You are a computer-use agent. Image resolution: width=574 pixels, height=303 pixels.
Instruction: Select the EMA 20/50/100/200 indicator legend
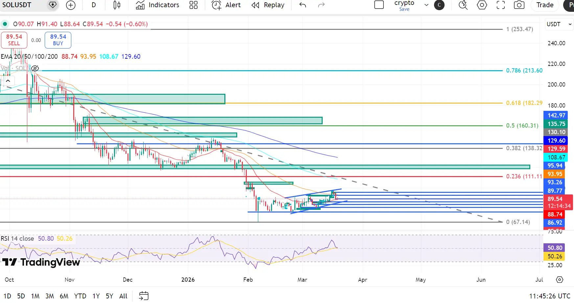click(x=29, y=56)
